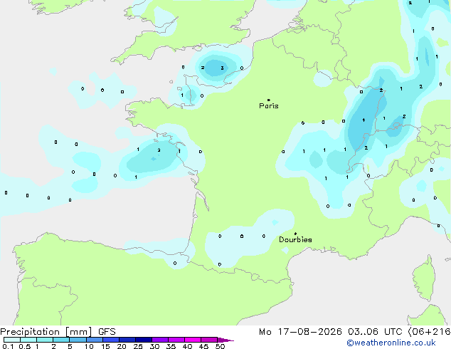
Task: Select legend swatch between 0.1 and 0.5
Action: 12,340
